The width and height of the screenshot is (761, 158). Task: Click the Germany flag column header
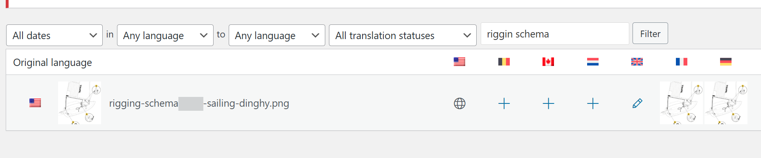click(726, 61)
